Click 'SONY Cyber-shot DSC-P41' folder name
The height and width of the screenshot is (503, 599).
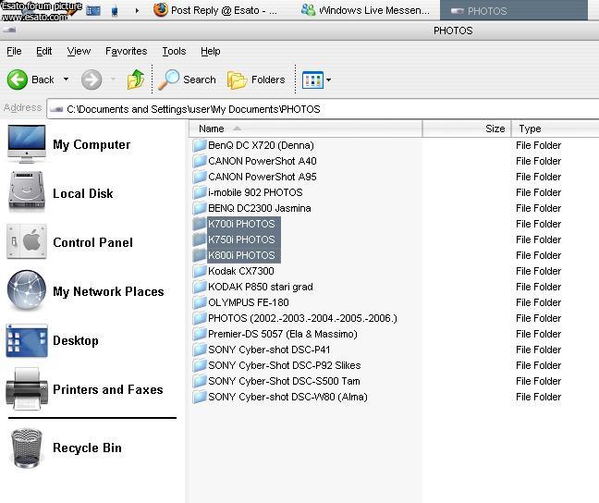(x=269, y=350)
